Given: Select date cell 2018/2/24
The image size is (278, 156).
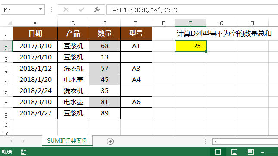Looking at the screenshot, I should [x=35, y=91].
